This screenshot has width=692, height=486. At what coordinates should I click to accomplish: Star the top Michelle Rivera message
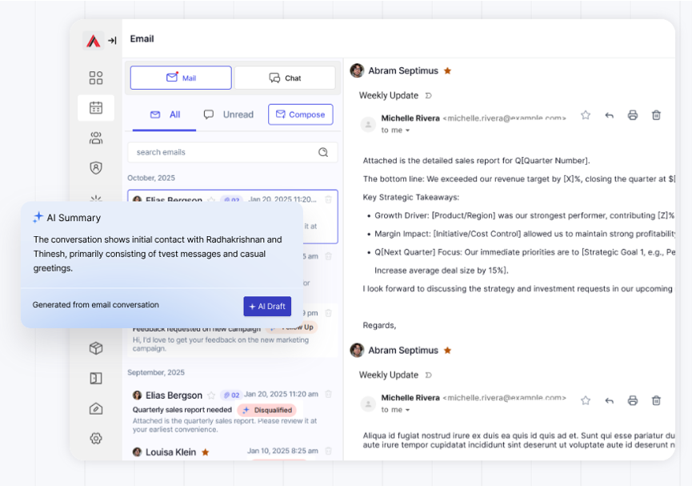coord(585,115)
